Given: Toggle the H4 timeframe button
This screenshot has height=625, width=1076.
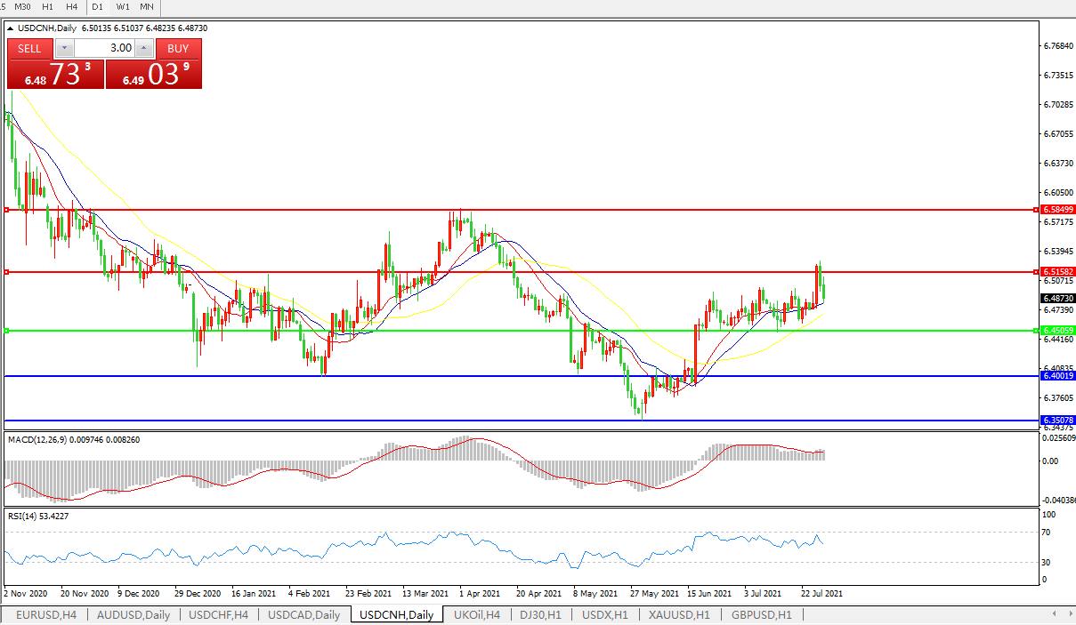Looking at the screenshot, I should (72, 6).
